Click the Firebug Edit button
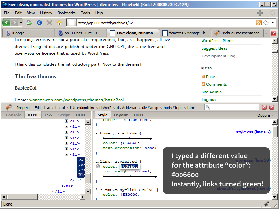The height and width of the screenshot is (209, 279). coord(38,108)
